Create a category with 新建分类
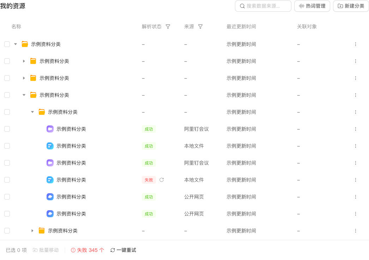The width and height of the screenshot is (369, 260). pyautogui.click(x=351, y=6)
